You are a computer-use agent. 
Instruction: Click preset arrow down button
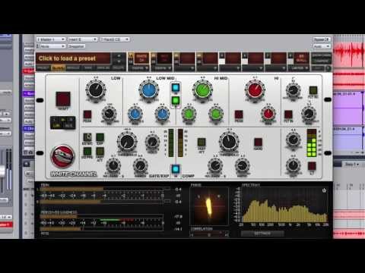[119, 61]
